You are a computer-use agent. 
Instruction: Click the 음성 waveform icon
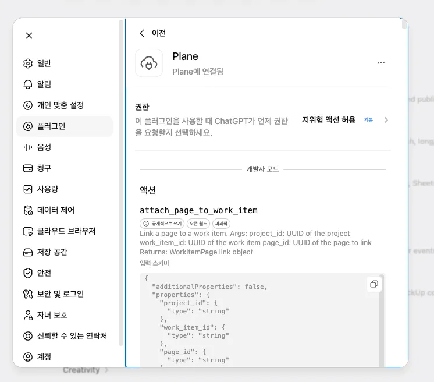tap(28, 147)
